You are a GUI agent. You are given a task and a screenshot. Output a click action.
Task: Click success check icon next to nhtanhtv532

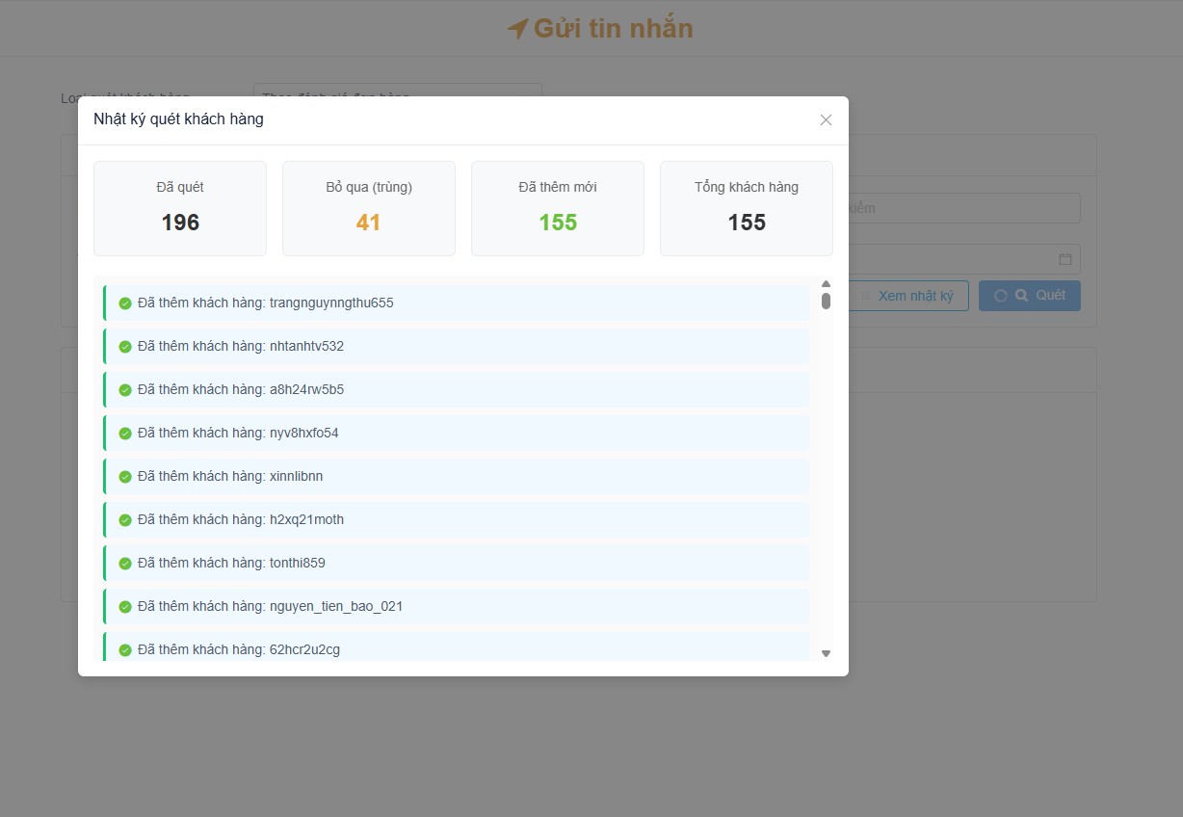[125, 347]
